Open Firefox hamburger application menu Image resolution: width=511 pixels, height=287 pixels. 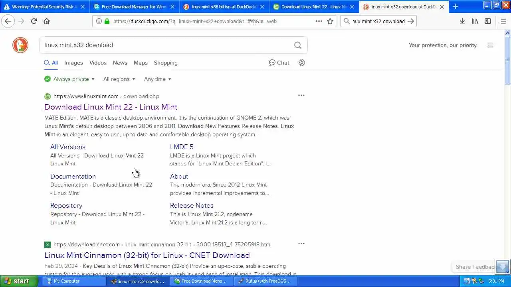tap(503, 21)
